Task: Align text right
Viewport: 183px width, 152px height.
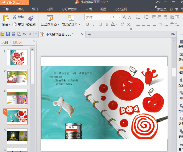Action: pyautogui.click(x=149, y=24)
